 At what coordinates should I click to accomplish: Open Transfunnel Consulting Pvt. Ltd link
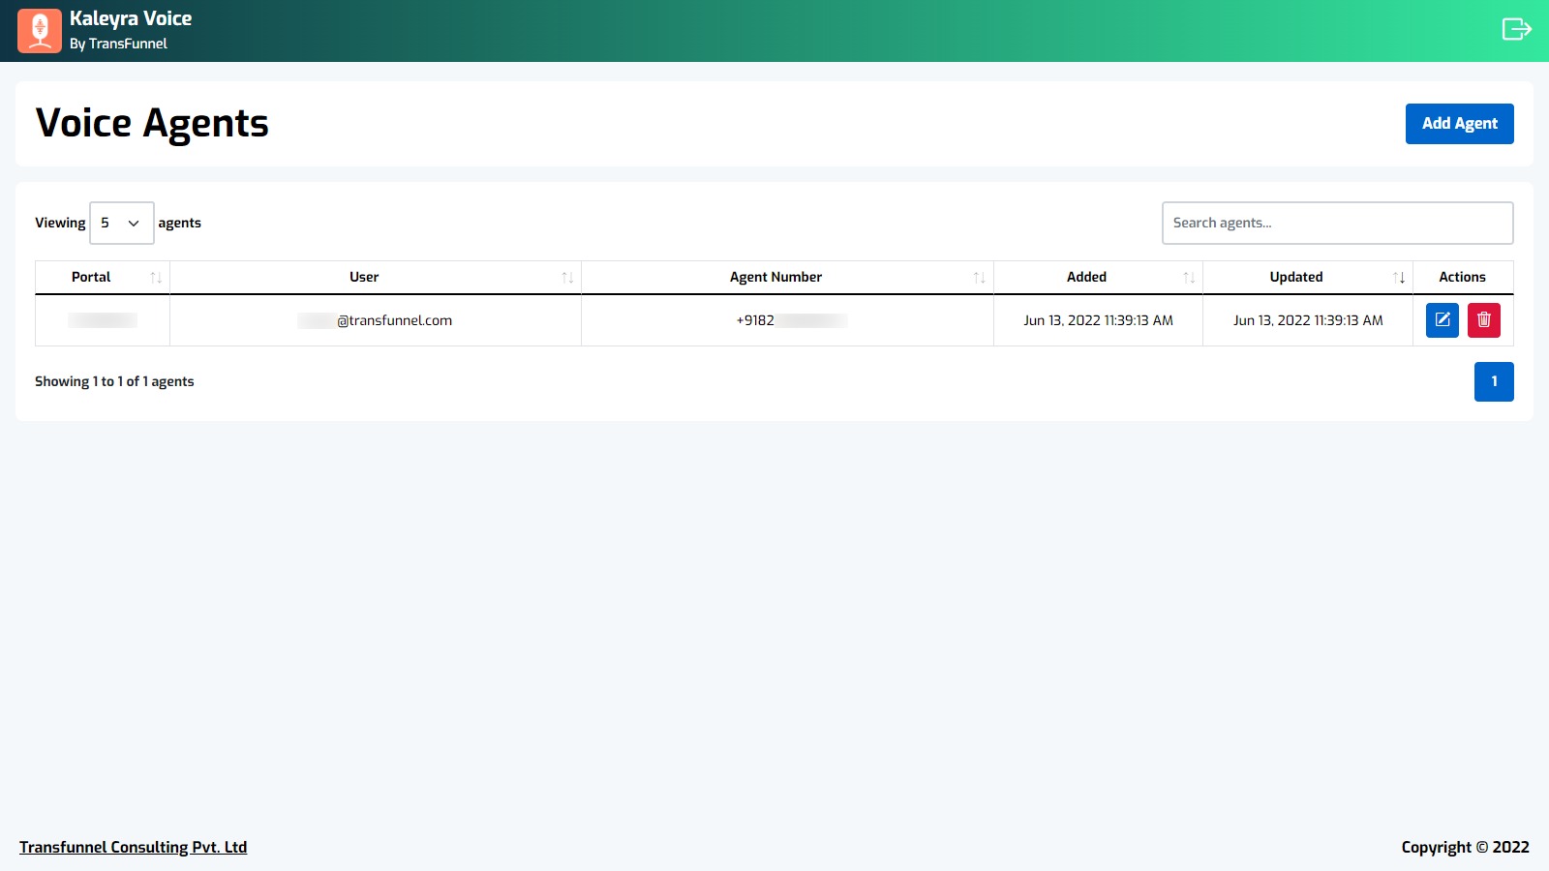click(x=134, y=847)
